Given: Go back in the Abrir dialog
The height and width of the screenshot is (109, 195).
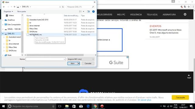Looking at the screenshot, I should pos(4,7).
